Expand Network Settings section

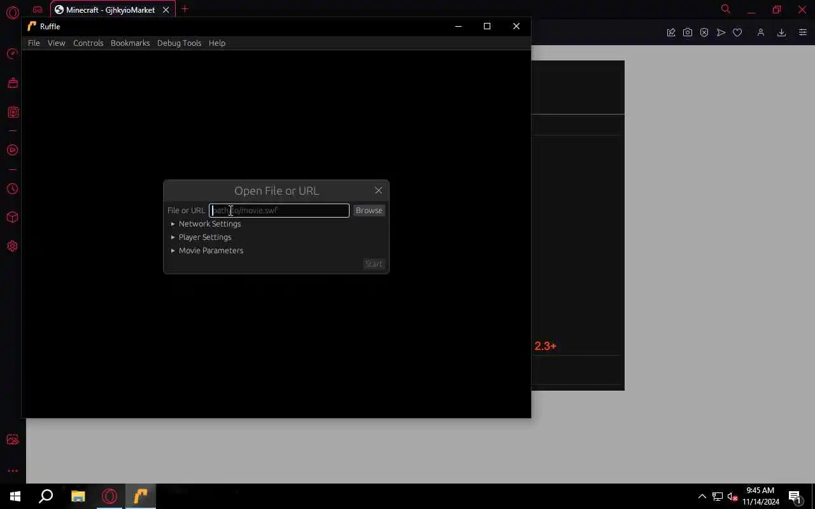coord(206,224)
